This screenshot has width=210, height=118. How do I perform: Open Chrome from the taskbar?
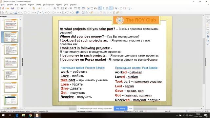click(x=30, y=115)
